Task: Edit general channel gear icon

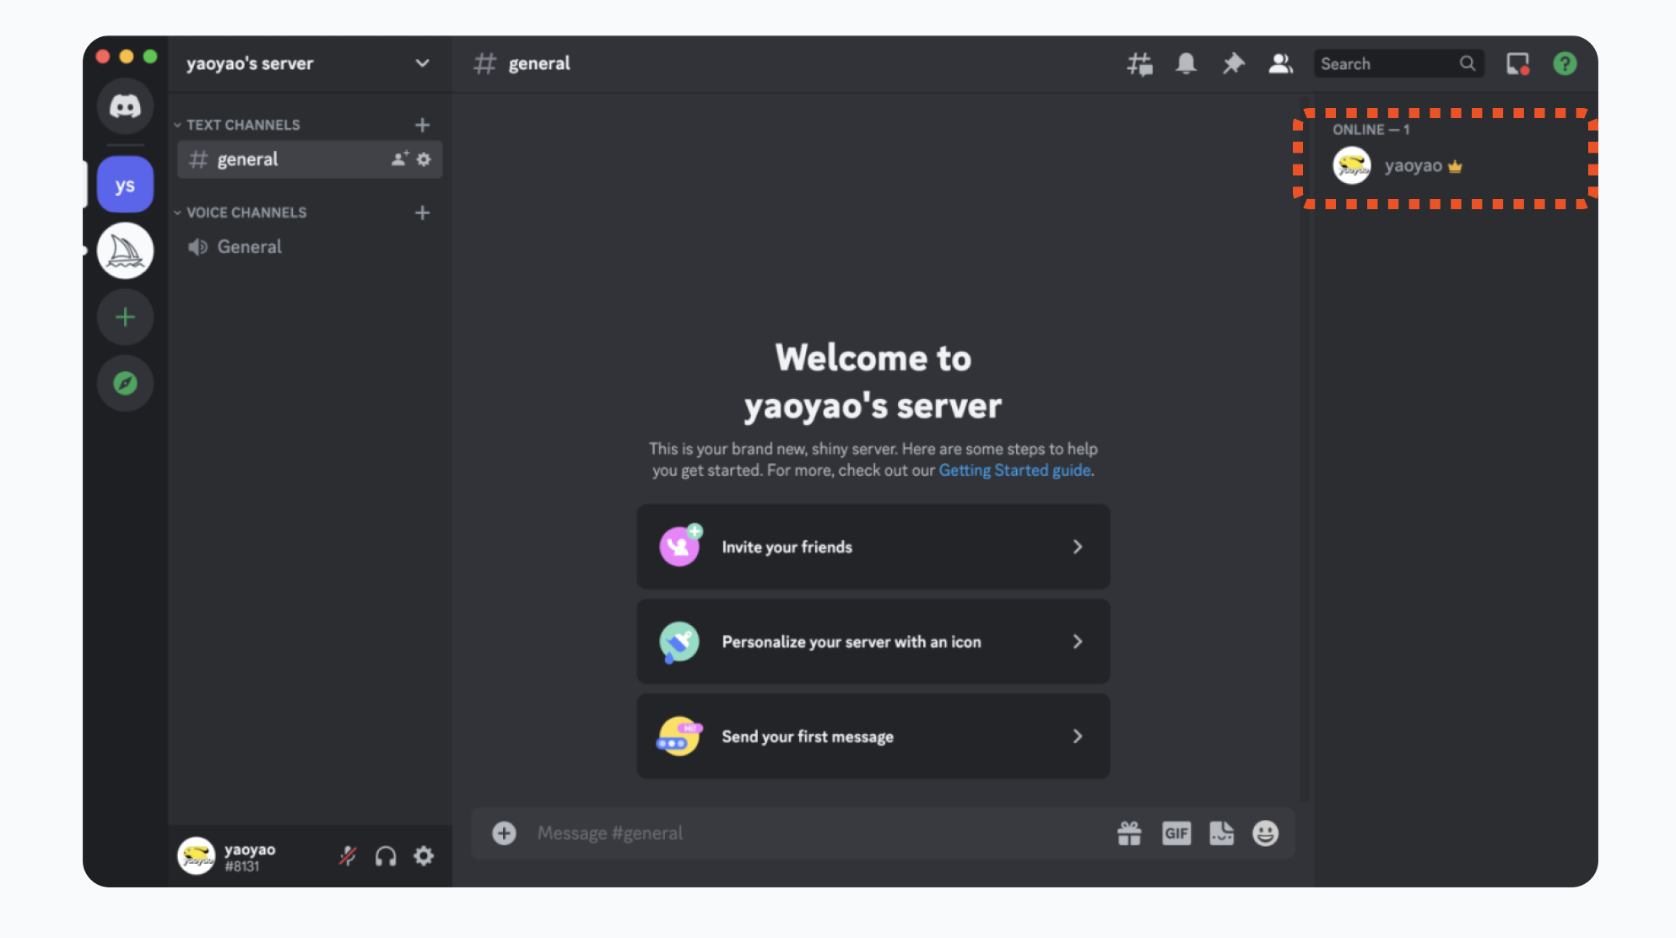Action: click(424, 159)
